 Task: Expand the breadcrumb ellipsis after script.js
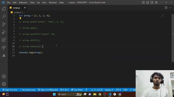(x=24, y=12)
